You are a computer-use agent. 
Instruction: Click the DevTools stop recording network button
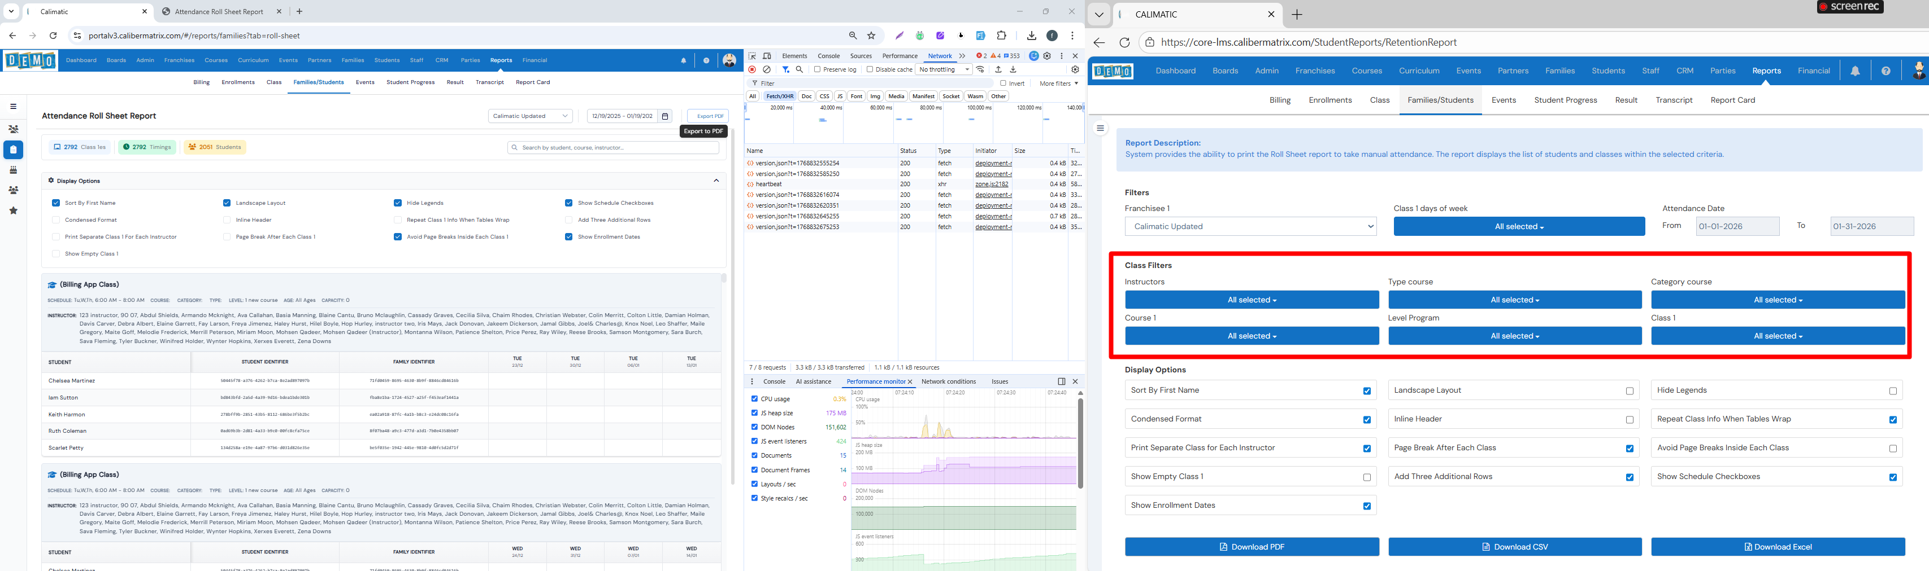click(753, 69)
